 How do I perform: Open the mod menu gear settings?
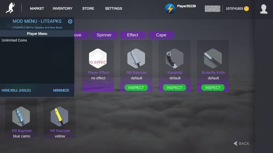click(70, 21)
